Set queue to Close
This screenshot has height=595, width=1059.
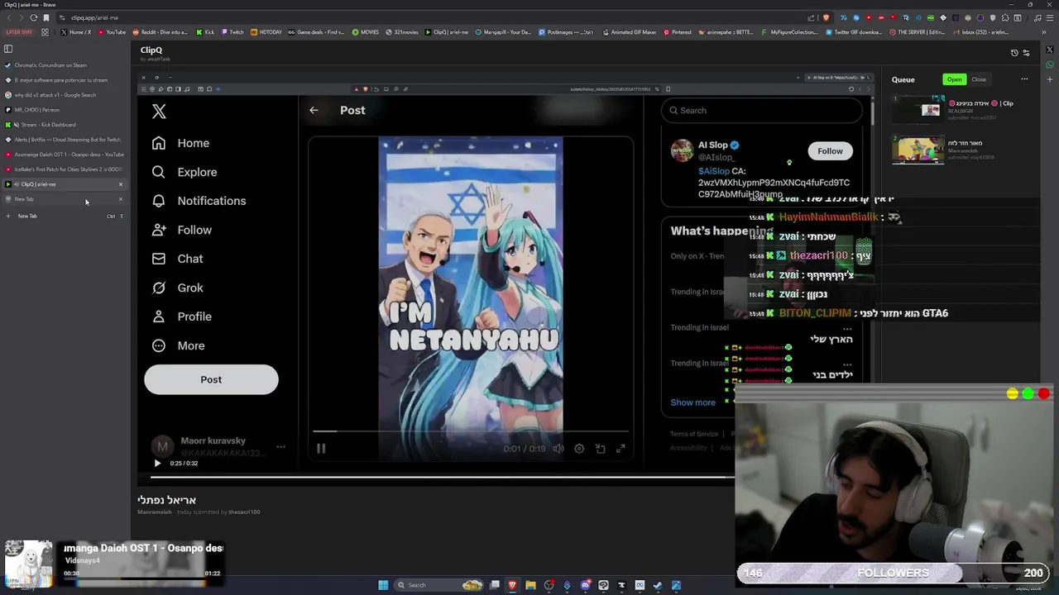pos(979,79)
